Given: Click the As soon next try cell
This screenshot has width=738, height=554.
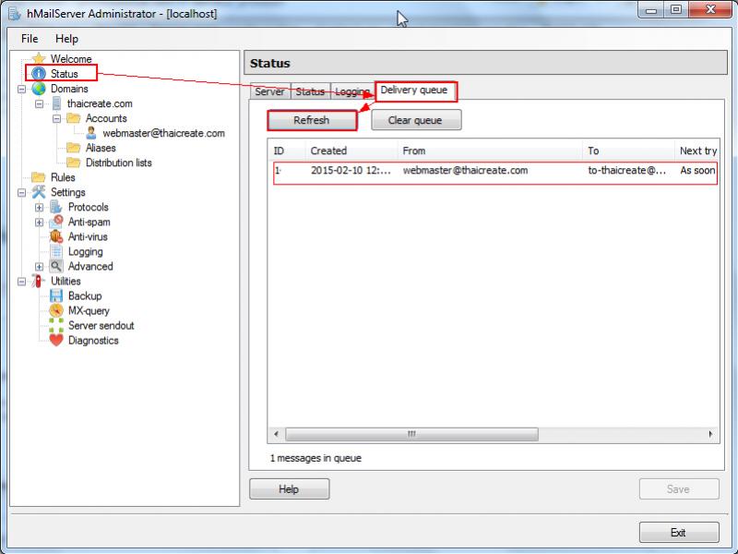Looking at the screenshot, I should [697, 171].
